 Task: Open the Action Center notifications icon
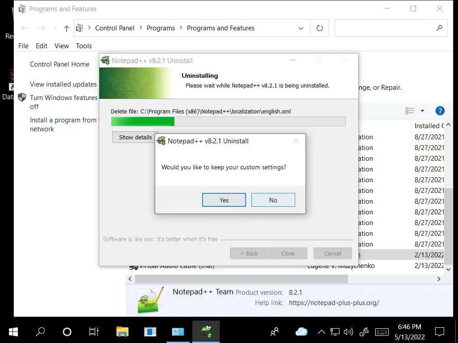[440, 332]
